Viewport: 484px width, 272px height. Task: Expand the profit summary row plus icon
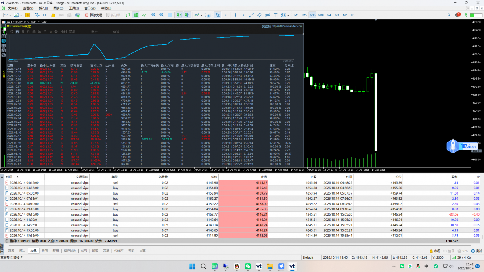pyautogui.click(x=7, y=241)
